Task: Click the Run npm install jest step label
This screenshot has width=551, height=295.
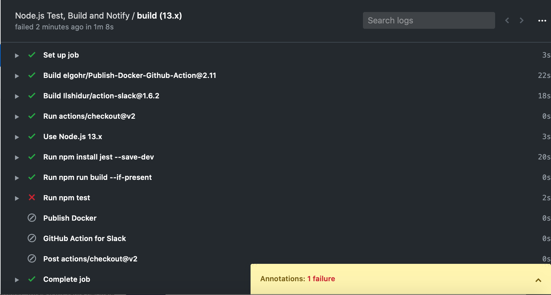Action: click(99, 157)
